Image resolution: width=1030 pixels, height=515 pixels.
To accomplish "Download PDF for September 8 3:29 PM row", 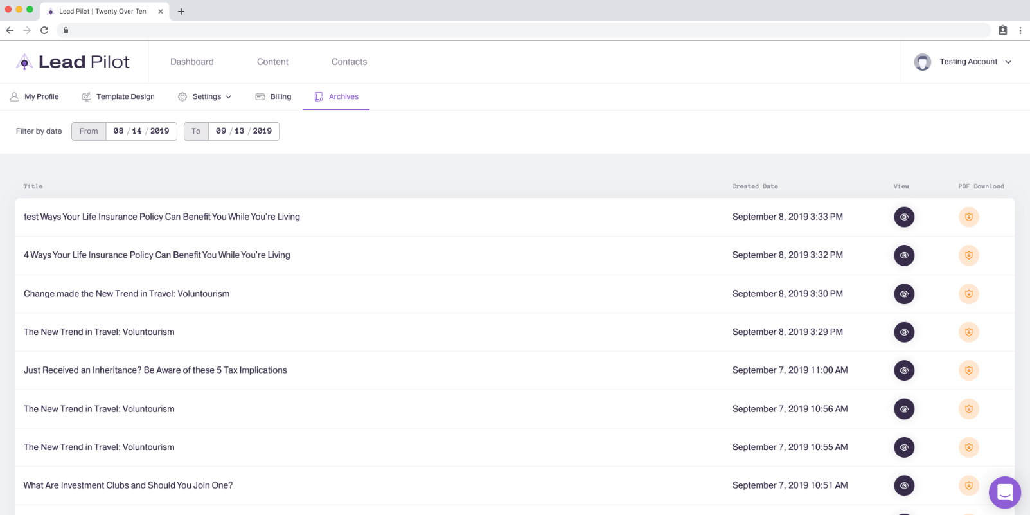I will tap(968, 332).
